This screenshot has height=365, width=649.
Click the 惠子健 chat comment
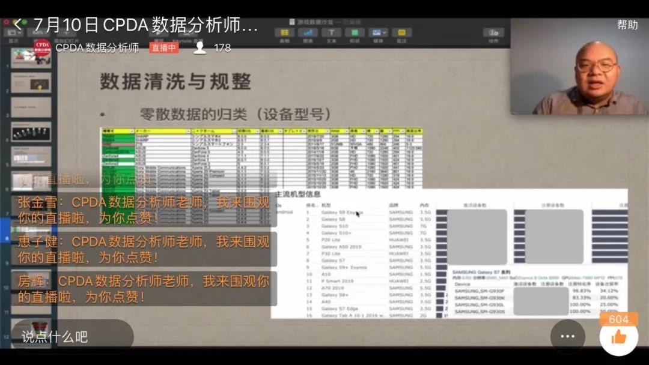pos(144,249)
